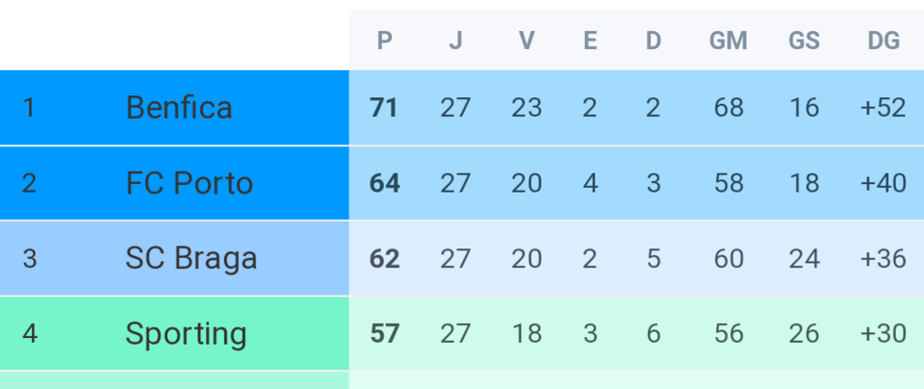
Task: Click Benfica's +52 goal difference
Action: click(x=884, y=107)
